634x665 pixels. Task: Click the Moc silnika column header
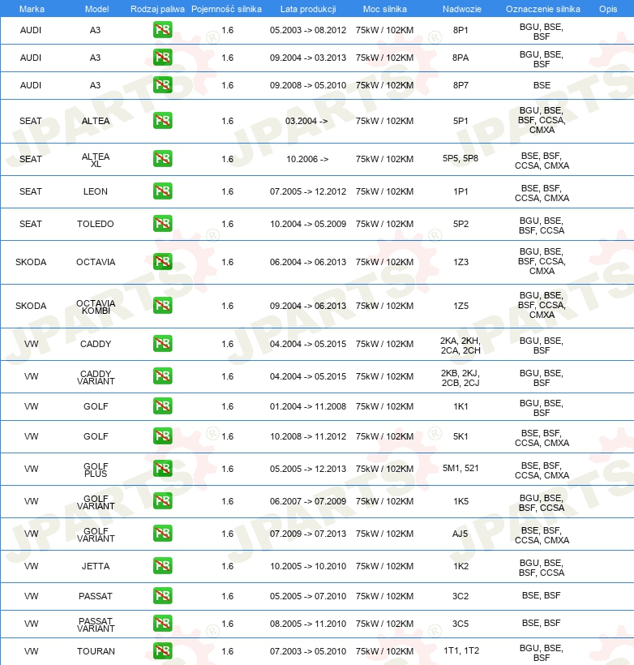pyautogui.click(x=384, y=9)
